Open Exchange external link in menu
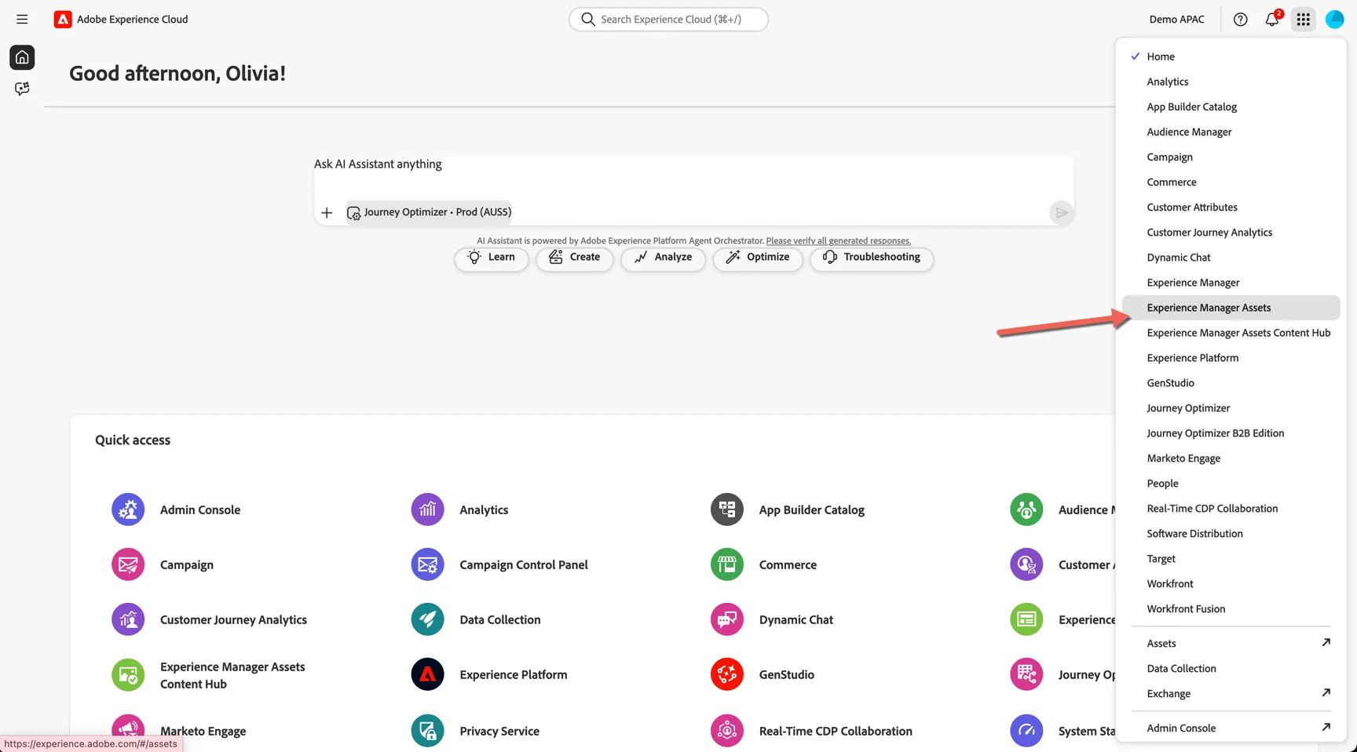Viewport: 1357px width, 752px height. coord(1231,694)
